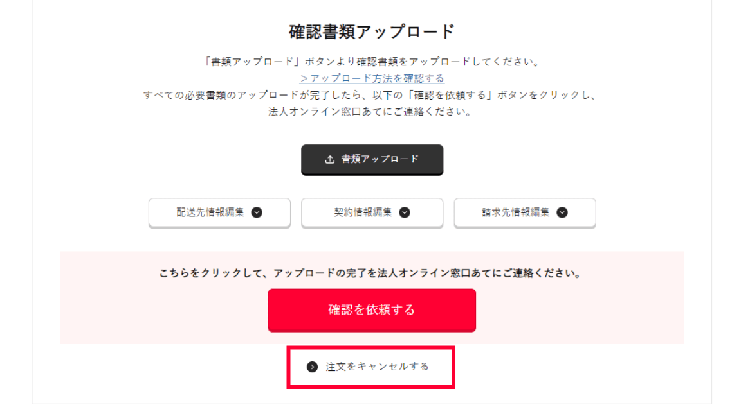
Task: Click the 確認書類アップロード heading
Action: pyautogui.click(x=372, y=31)
